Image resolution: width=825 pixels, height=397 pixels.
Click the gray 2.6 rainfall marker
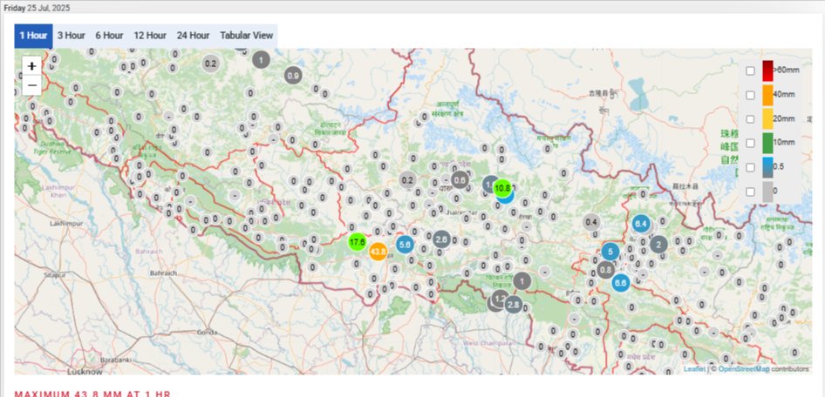coord(441,239)
